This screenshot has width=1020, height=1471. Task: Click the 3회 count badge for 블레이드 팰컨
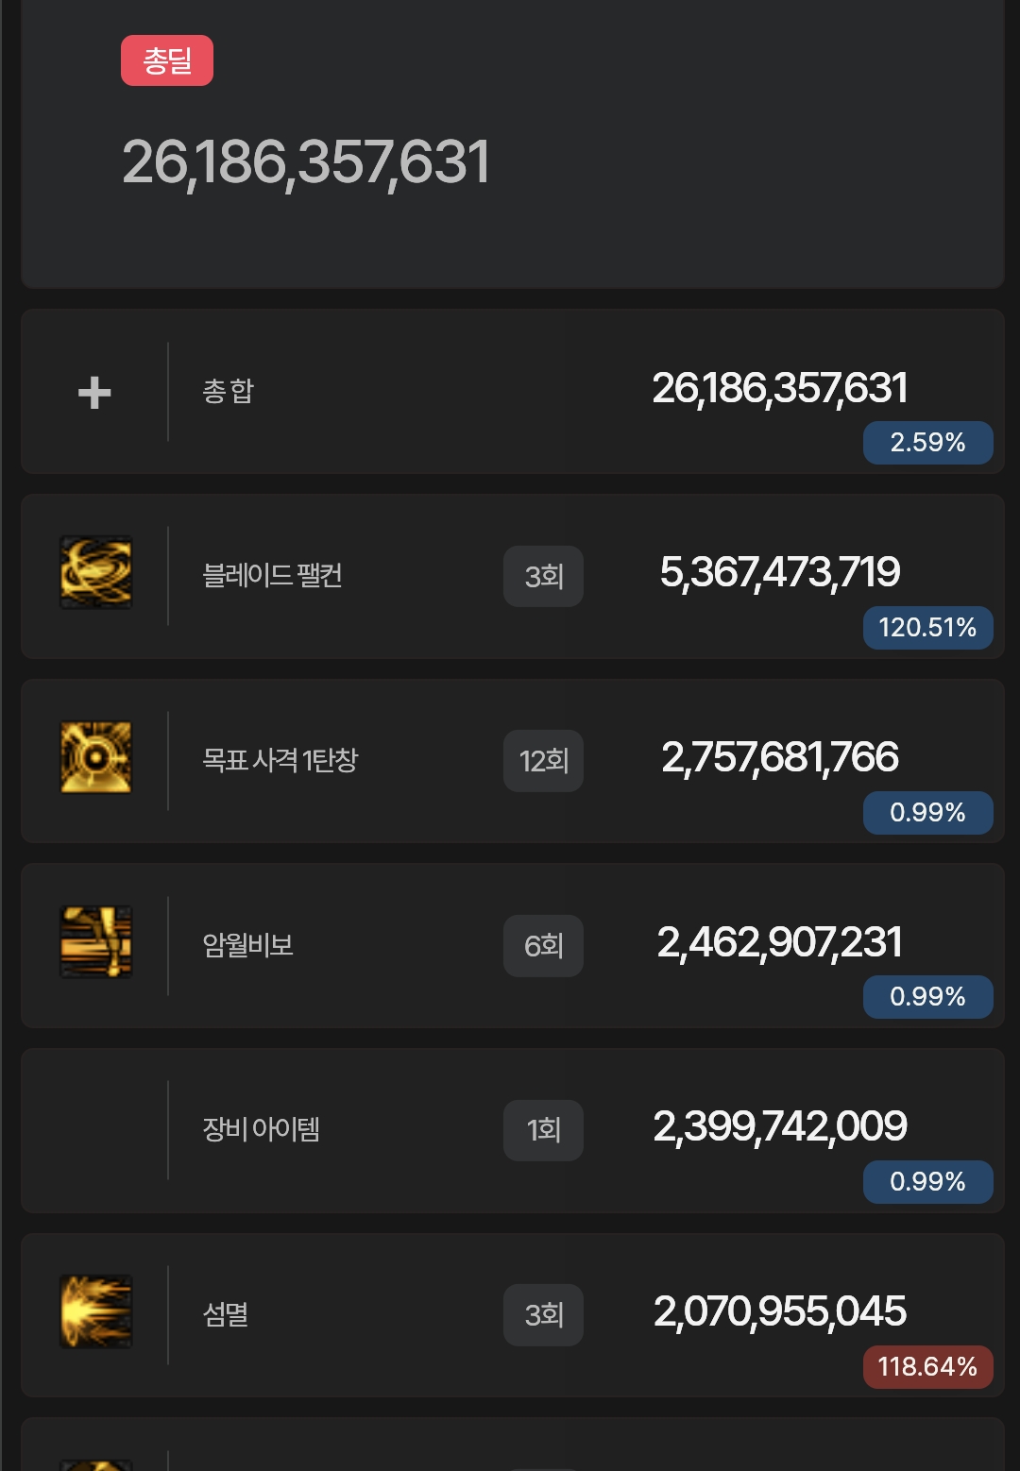pyautogui.click(x=543, y=576)
